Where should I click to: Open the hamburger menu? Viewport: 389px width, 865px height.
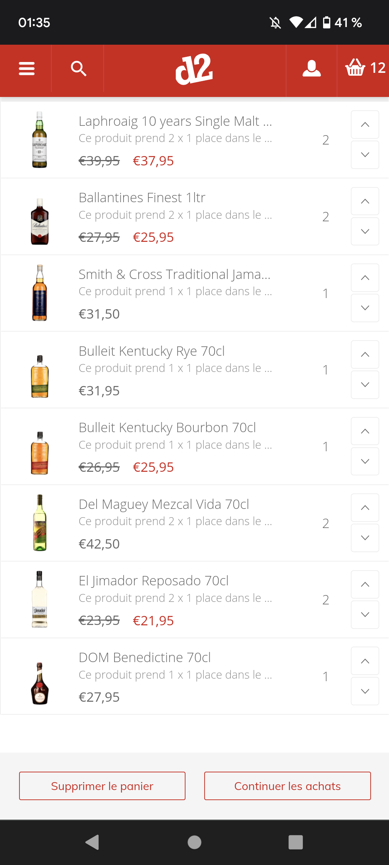(x=27, y=68)
